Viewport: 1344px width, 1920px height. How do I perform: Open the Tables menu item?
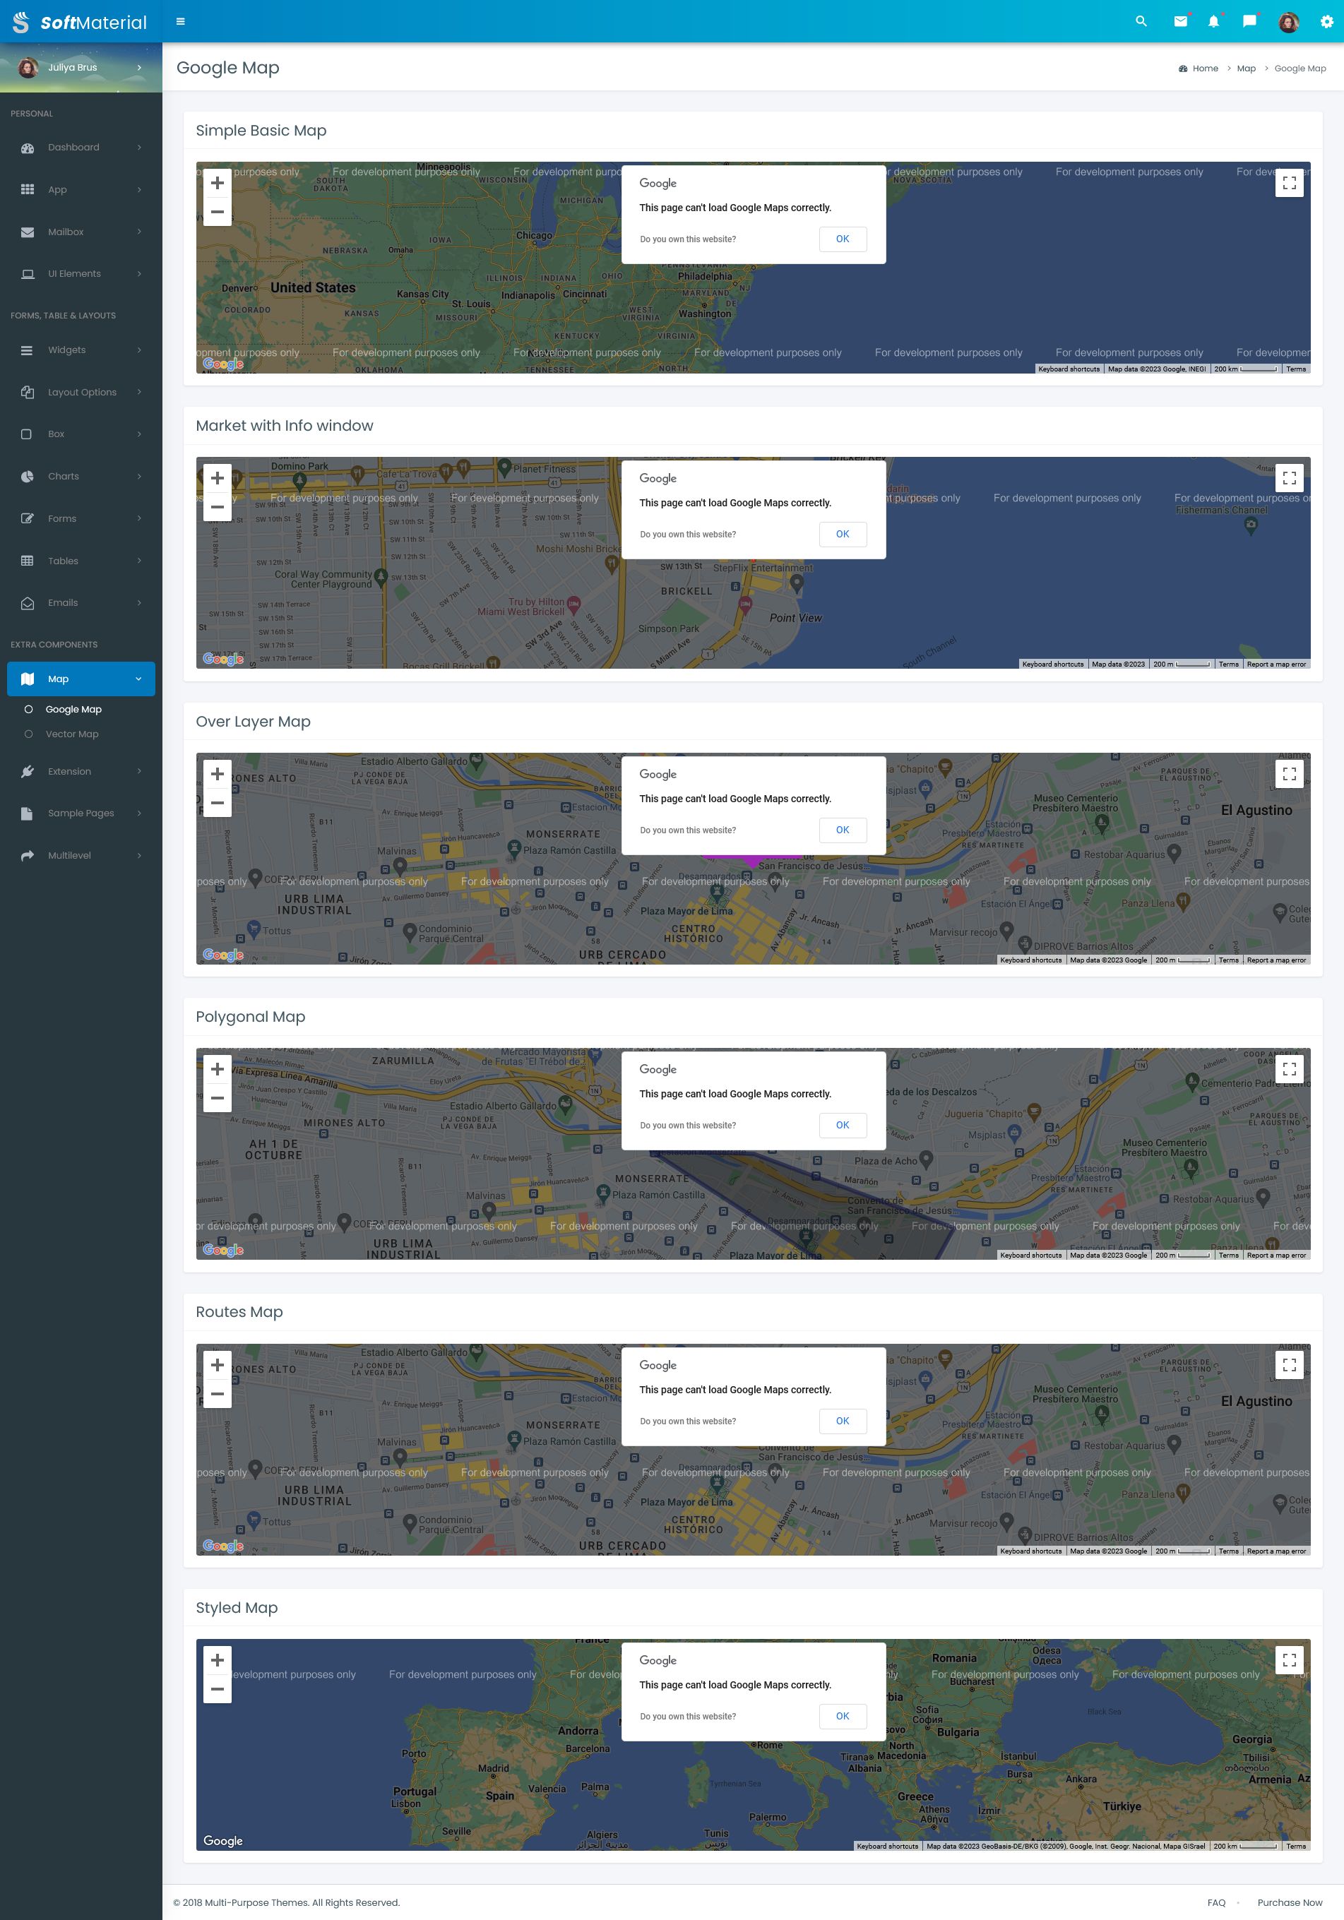coord(81,561)
